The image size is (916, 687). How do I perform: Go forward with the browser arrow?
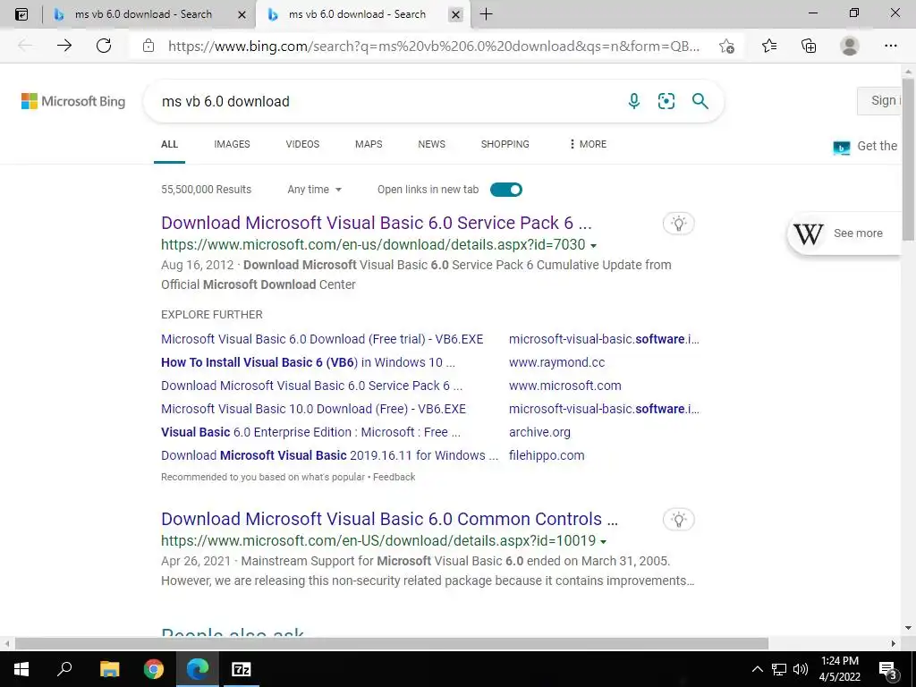pos(64,46)
